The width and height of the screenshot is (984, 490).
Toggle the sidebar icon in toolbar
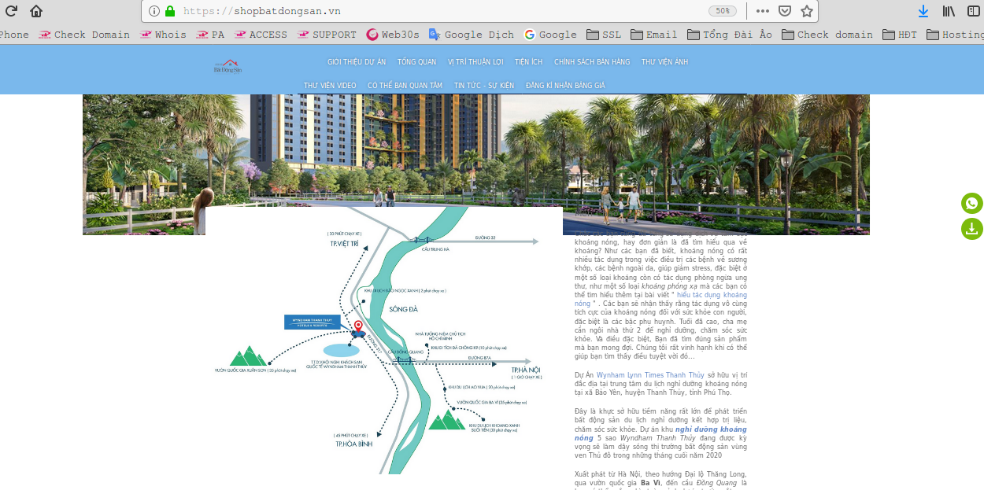974,11
